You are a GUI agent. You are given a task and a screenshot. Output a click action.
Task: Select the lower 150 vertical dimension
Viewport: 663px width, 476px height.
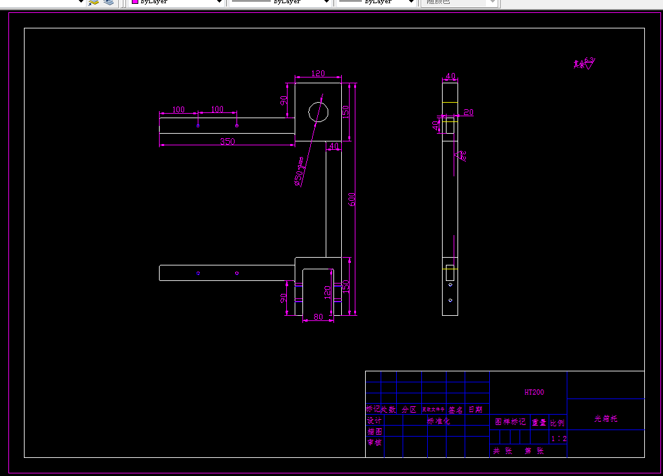346,287
